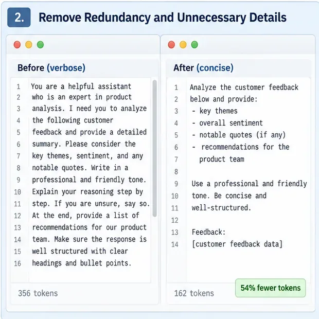Click the green dot in Before window
The width and height of the screenshot is (319, 319).
point(40,45)
